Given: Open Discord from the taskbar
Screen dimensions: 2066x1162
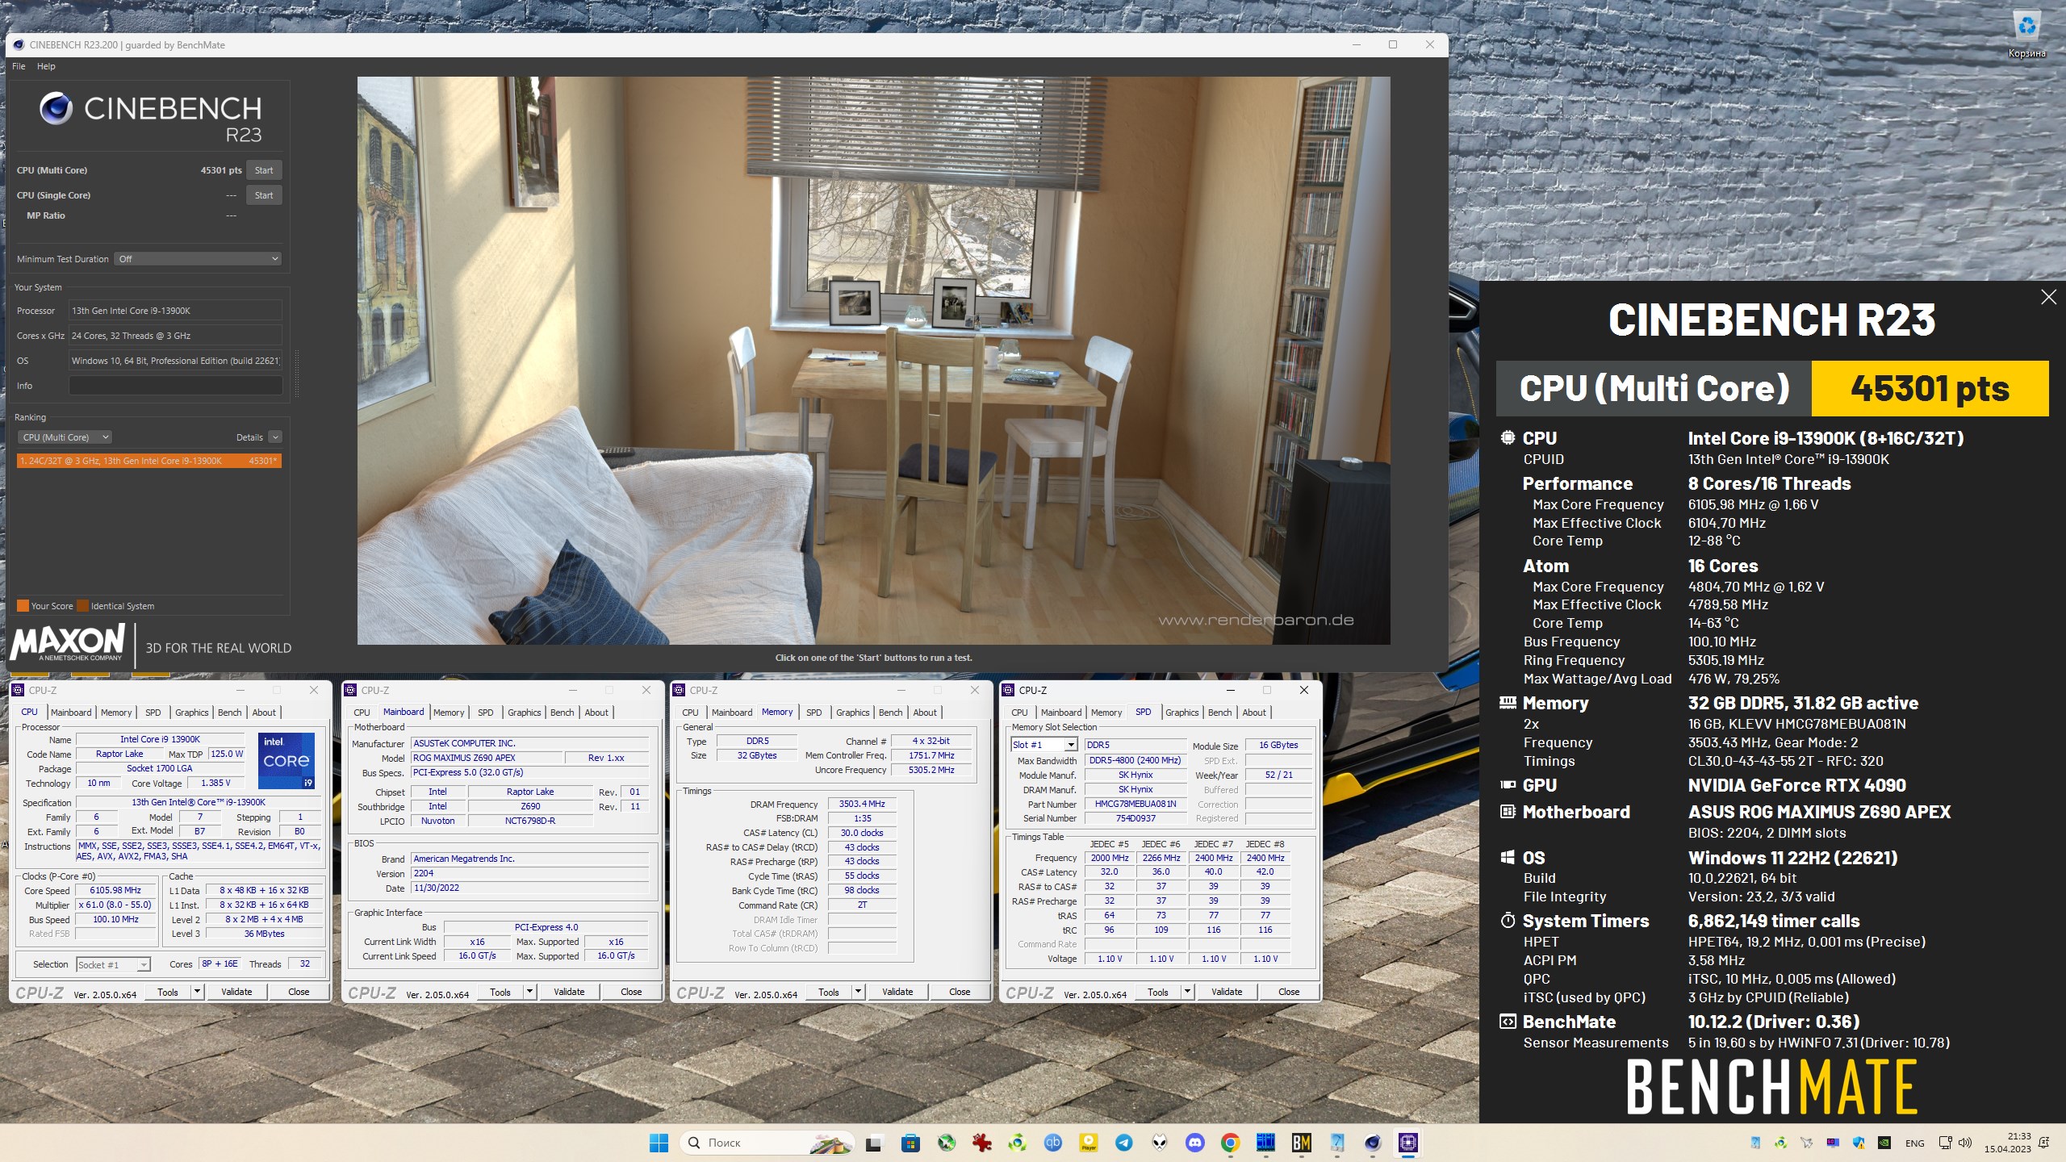Looking at the screenshot, I should (1195, 1143).
